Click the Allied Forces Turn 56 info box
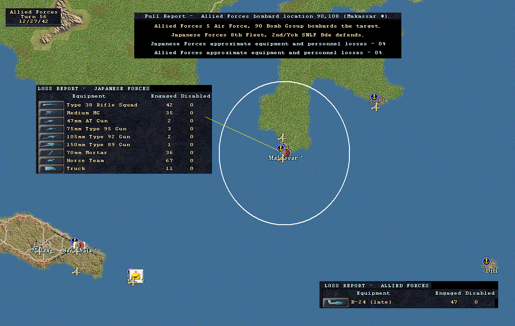The height and width of the screenshot is (326, 515). click(x=34, y=17)
